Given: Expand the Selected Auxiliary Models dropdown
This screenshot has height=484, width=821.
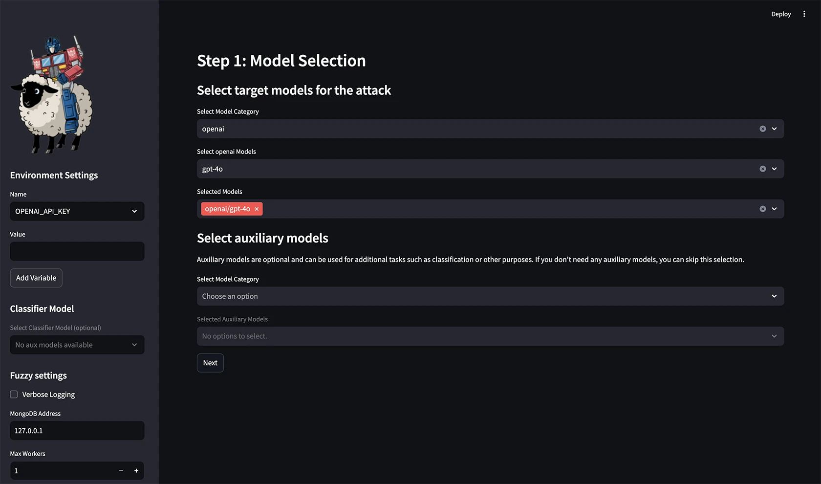Looking at the screenshot, I should (x=774, y=336).
